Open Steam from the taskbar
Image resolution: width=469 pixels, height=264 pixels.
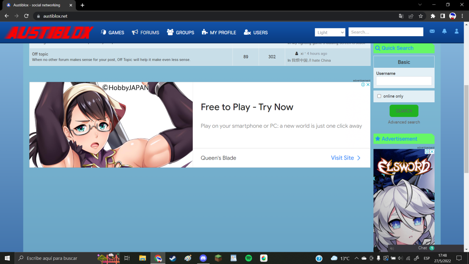173,258
